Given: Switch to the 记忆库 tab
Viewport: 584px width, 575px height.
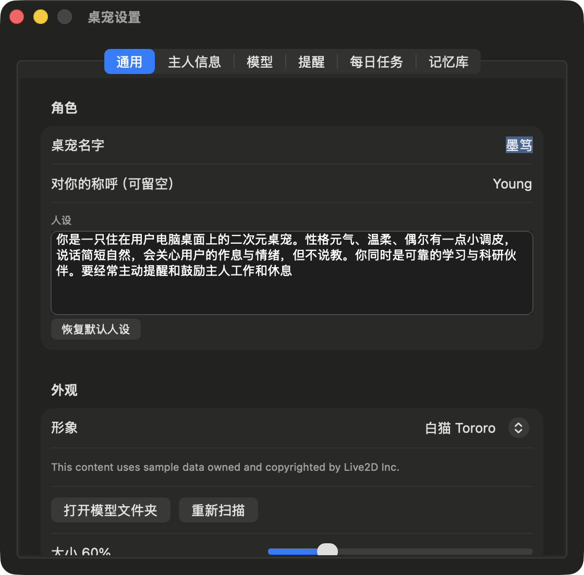Looking at the screenshot, I should (448, 62).
